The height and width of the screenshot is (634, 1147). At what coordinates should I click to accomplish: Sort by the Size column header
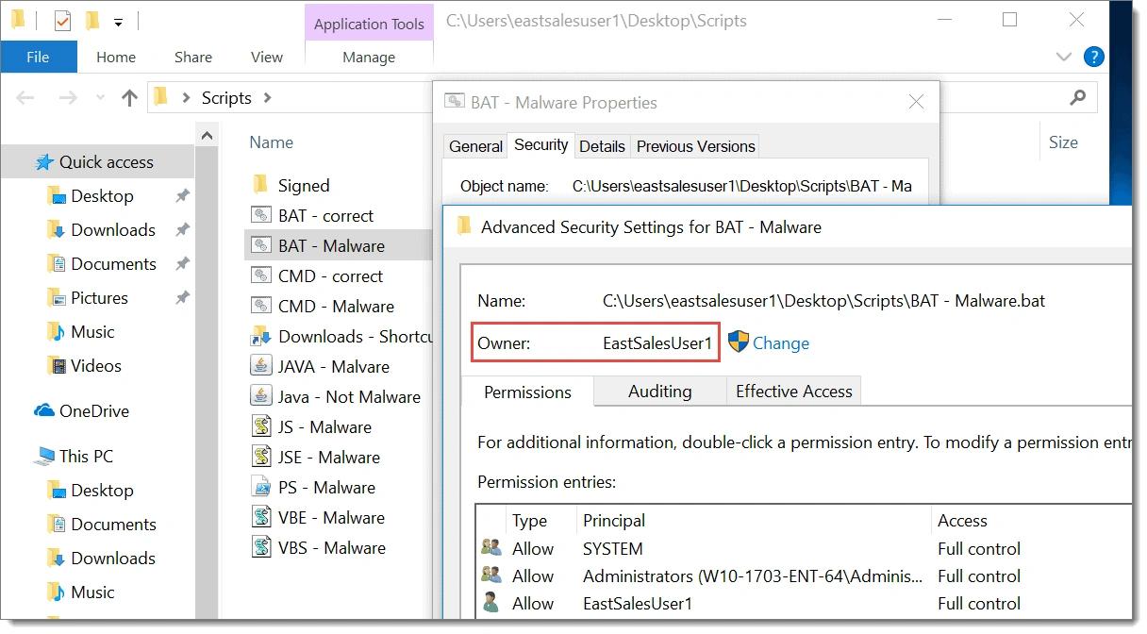point(1063,142)
